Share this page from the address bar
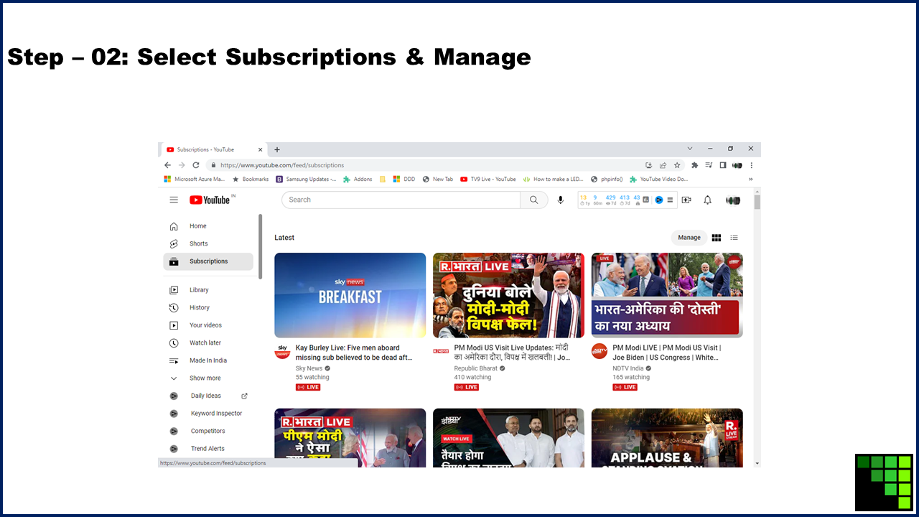919x517 pixels. tap(663, 165)
